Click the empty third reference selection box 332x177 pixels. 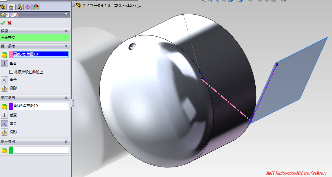tap(41, 150)
